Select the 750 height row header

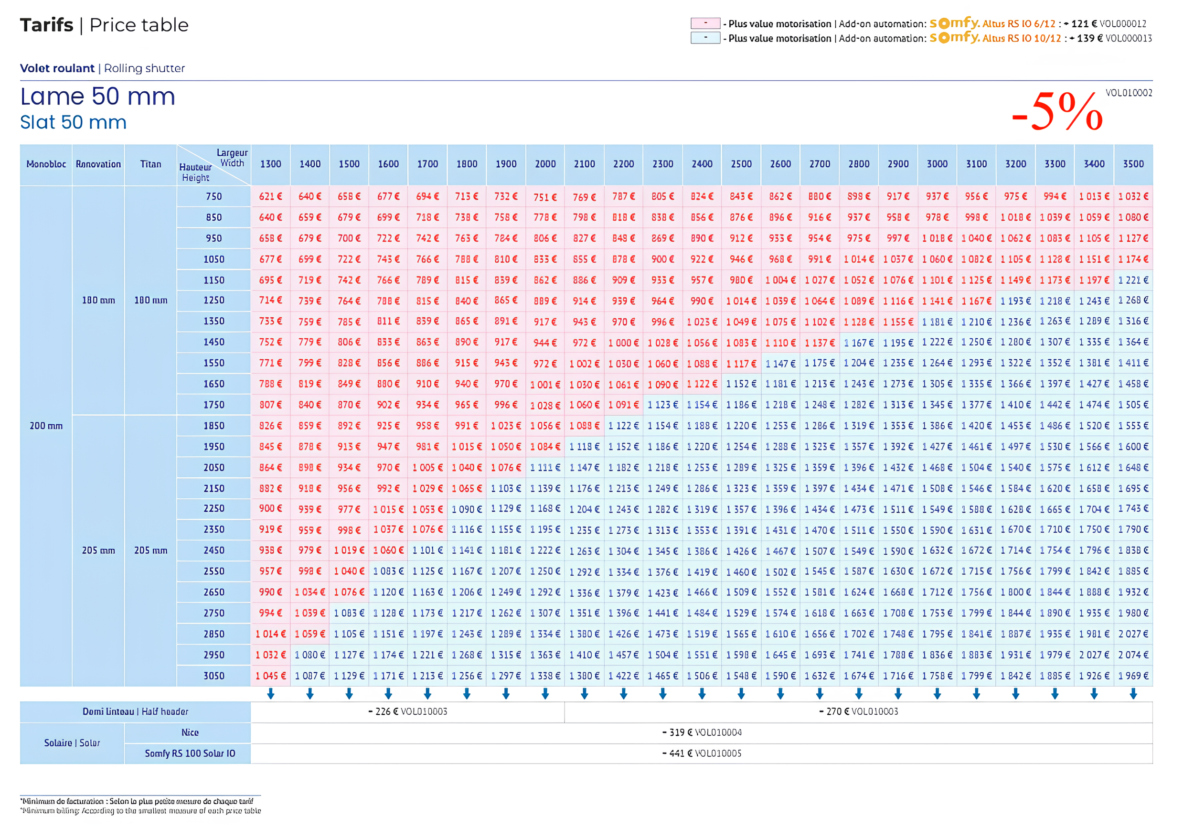pos(213,197)
